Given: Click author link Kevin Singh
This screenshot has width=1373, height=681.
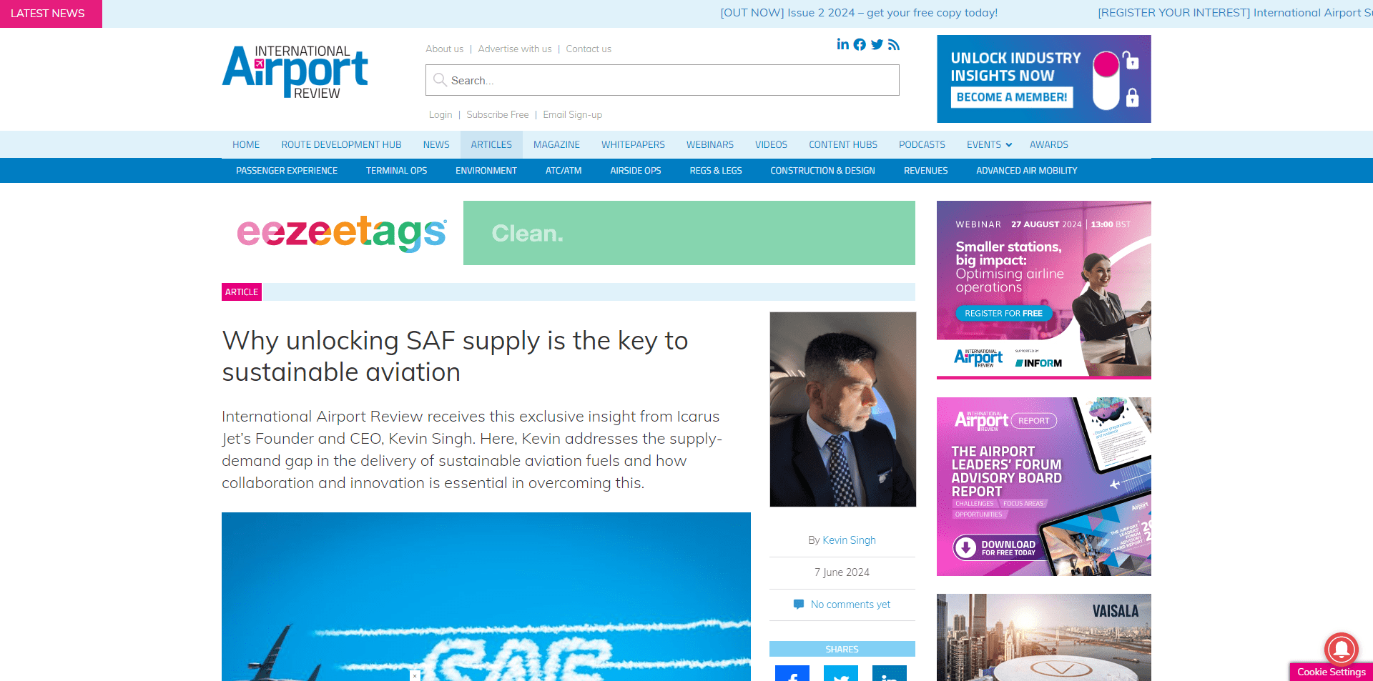Looking at the screenshot, I should tap(849, 540).
